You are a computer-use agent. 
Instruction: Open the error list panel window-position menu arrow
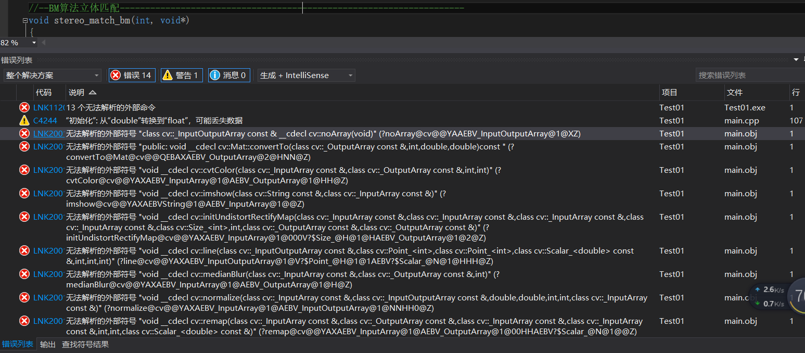point(796,60)
